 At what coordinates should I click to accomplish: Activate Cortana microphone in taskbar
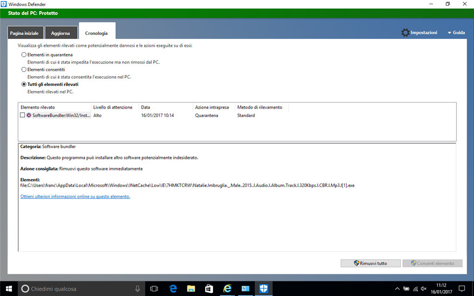(137, 289)
